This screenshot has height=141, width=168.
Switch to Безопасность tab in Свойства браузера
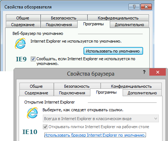tap(77, 86)
